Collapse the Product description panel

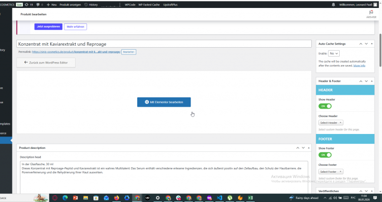(309, 148)
